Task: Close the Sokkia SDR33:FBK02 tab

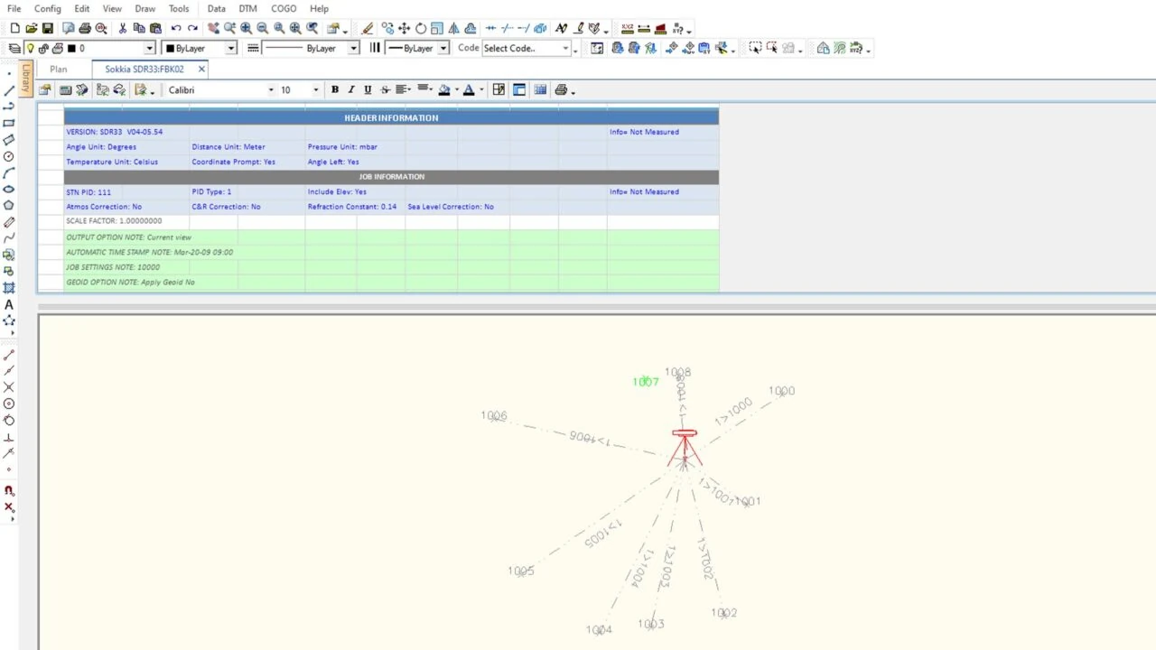Action: [201, 69]
